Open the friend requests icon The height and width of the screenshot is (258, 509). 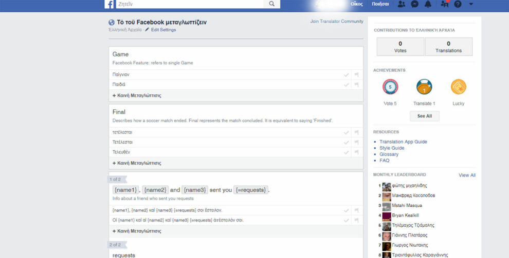point(402,4)
